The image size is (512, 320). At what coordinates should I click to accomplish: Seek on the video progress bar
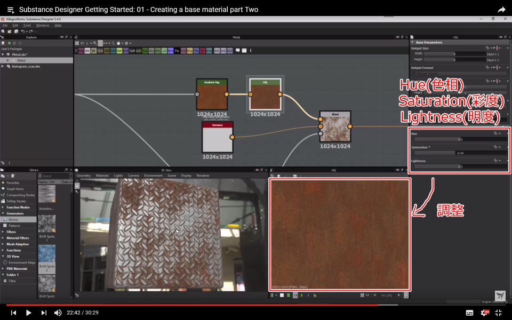pos(256,305)
